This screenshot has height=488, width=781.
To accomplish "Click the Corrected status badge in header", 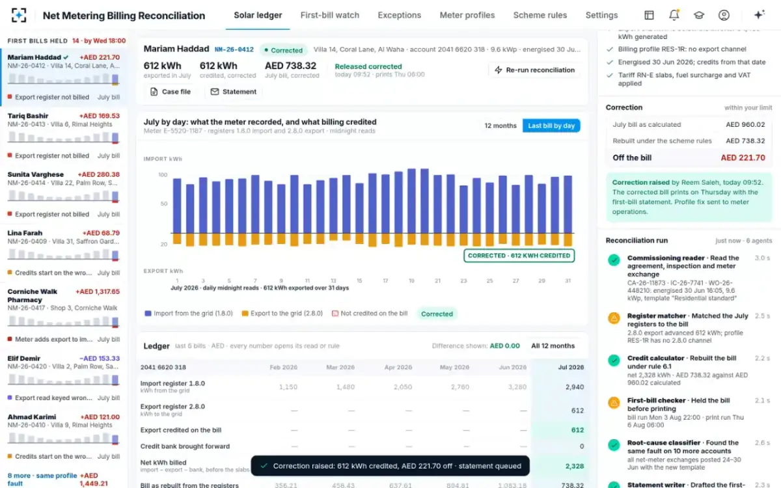I will (x=283, y=50).
